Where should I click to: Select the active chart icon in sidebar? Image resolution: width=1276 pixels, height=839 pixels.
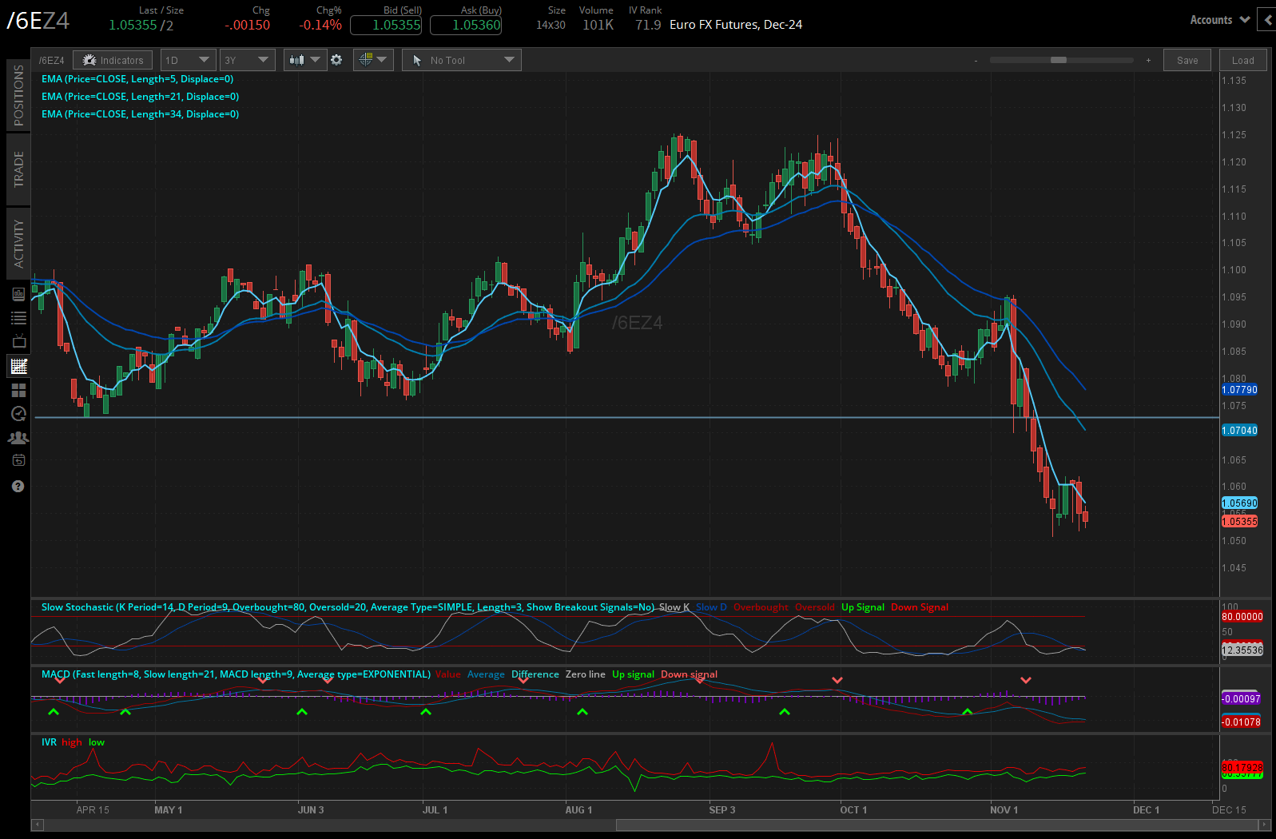18,366
